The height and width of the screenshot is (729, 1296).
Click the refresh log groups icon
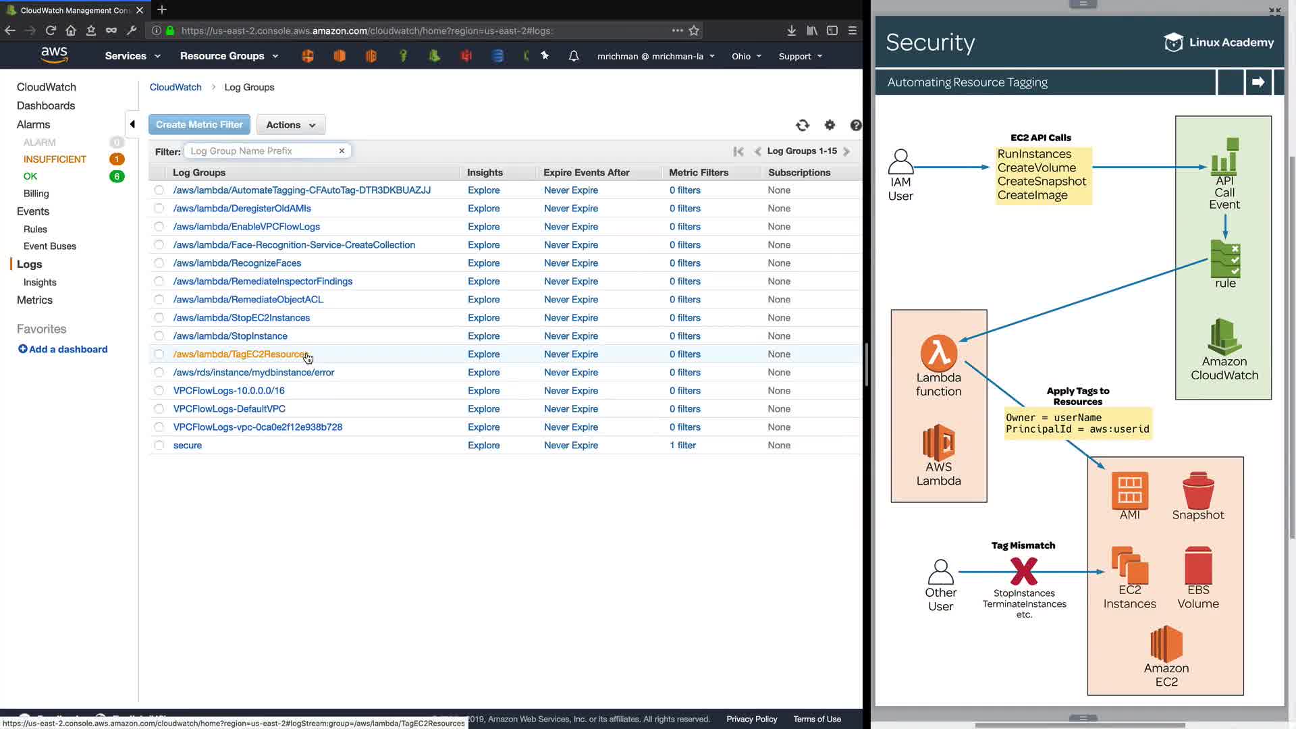click(802, 125)
